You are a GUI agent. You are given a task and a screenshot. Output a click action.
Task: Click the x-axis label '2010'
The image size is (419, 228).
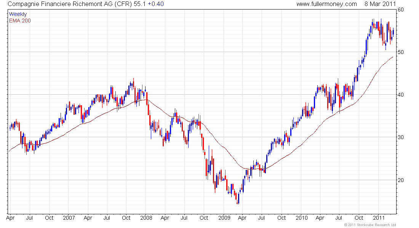point(301,218)
